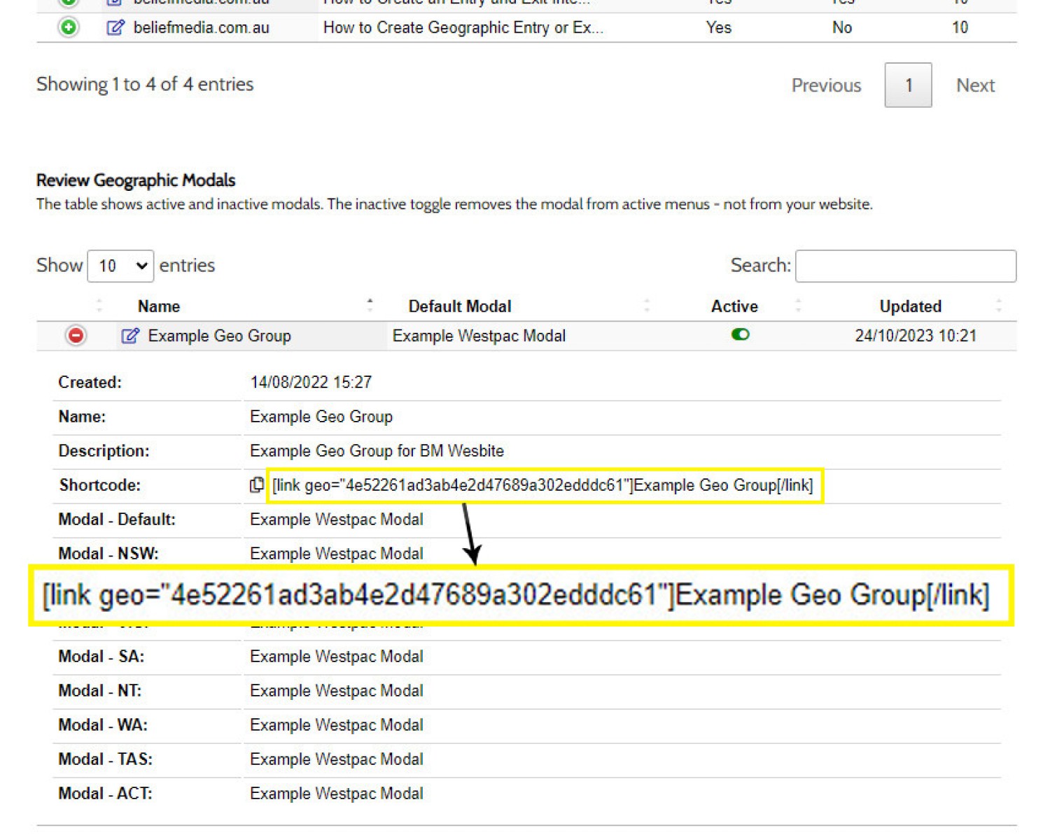Sort the table by Default Modal header
The height and width of the screenshot is (837, 1050).
point(460,306)
